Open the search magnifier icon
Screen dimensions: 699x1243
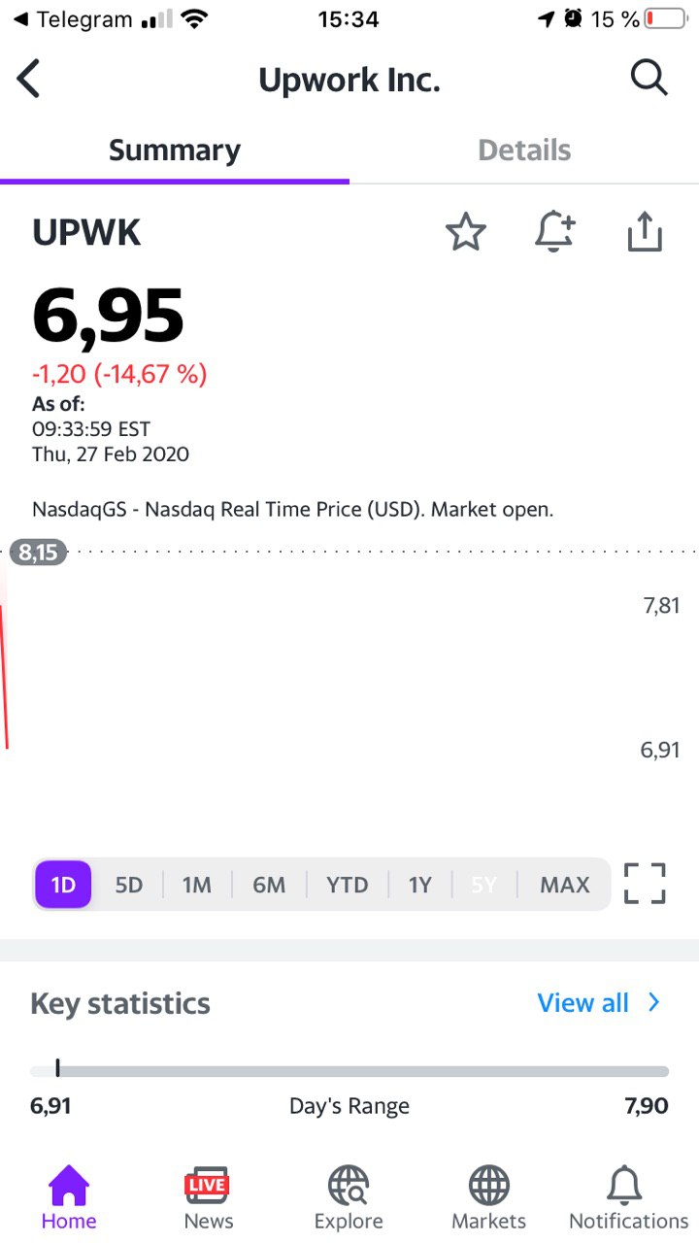coord(649,78)
